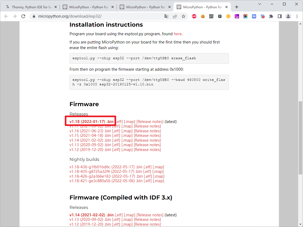This screenshot has width=303, height=227.
Task: Close the second MicroPython tab
Action: pos(113,7)
